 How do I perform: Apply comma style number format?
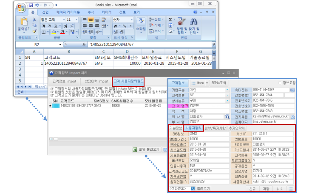pos(130,26)
